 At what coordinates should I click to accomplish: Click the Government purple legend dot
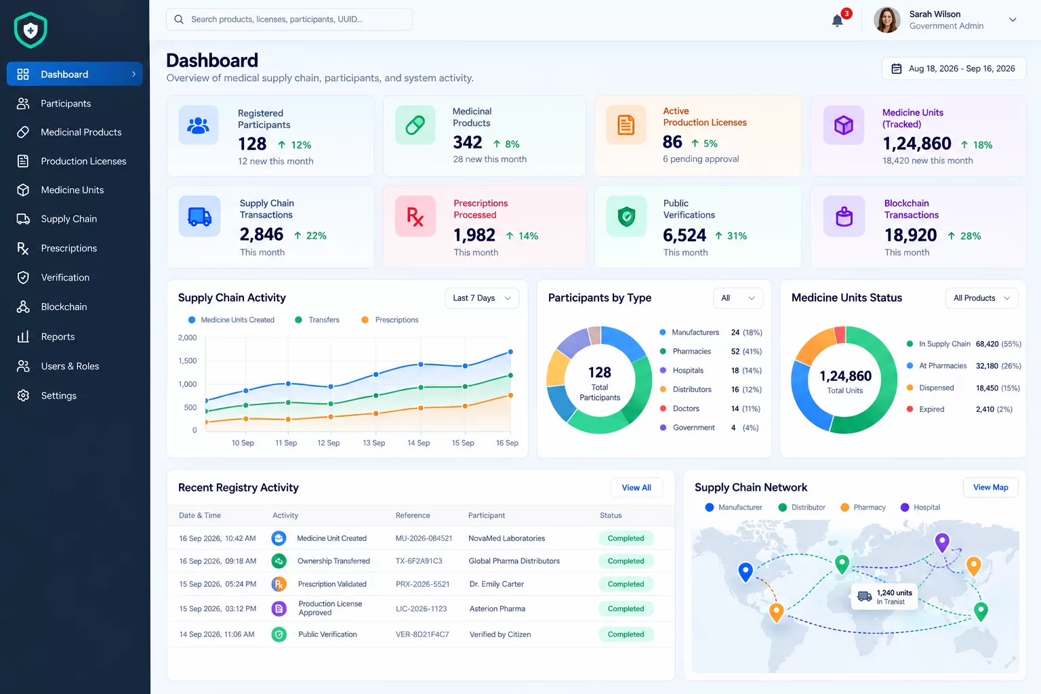pos(664,428)
